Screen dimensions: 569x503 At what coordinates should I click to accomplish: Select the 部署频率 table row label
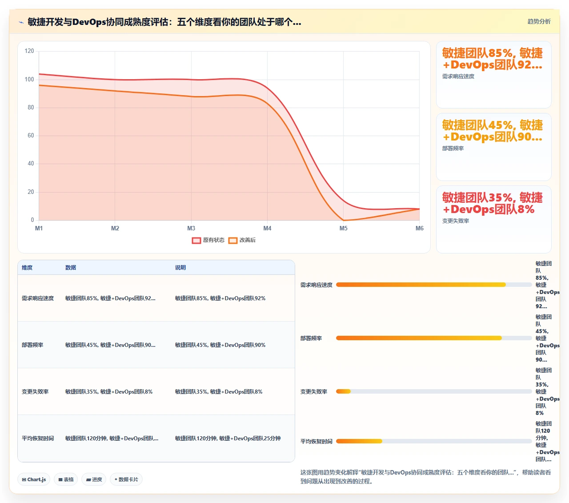point(32,345)
